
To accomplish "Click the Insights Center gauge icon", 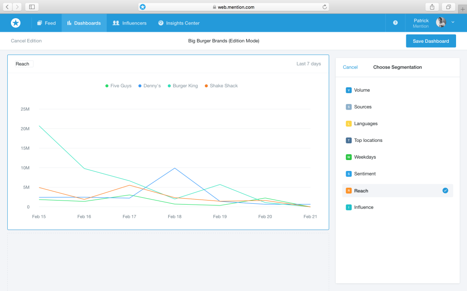I will [161, 23].
